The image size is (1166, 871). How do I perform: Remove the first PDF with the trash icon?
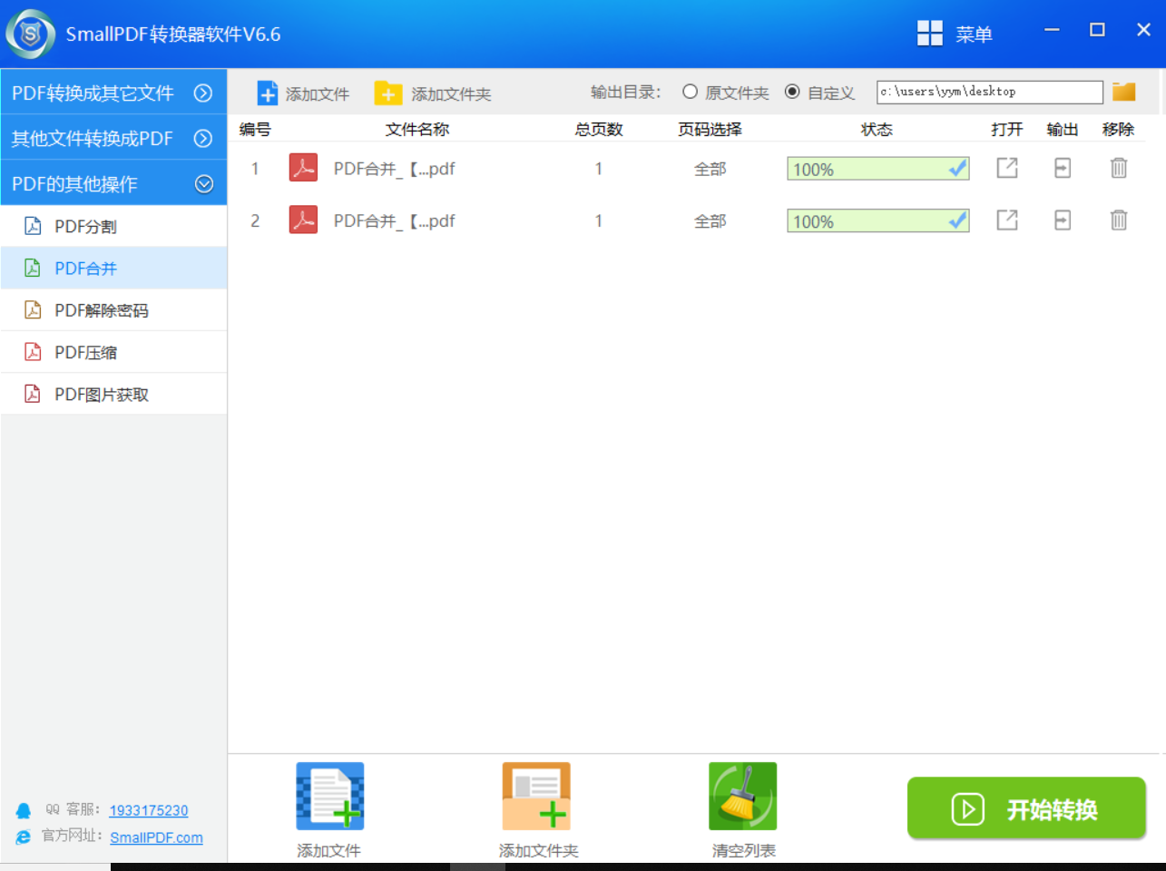click(1119, 168)
